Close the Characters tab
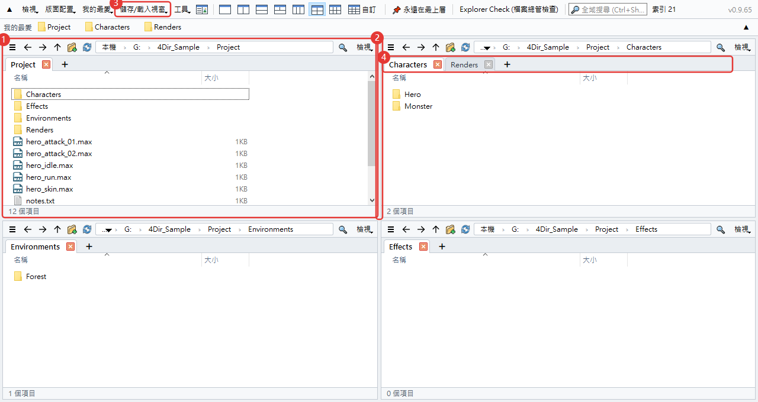The image size is (758, 402). tap(438, 64)
